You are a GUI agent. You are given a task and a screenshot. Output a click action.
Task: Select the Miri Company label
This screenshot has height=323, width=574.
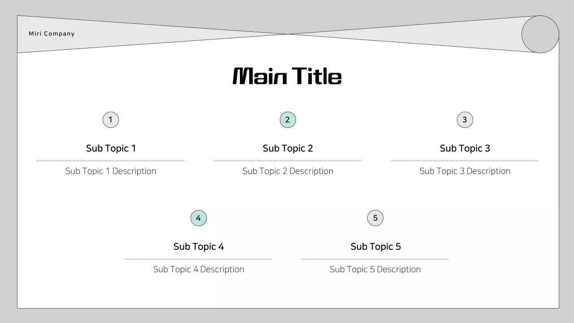52,34
